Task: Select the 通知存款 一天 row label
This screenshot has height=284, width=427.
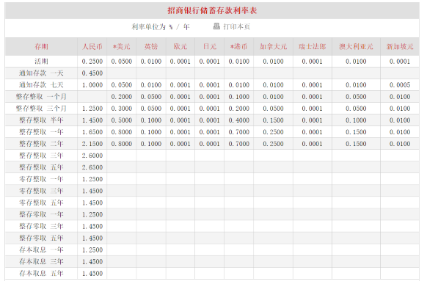Action: [x=41, y=73]
